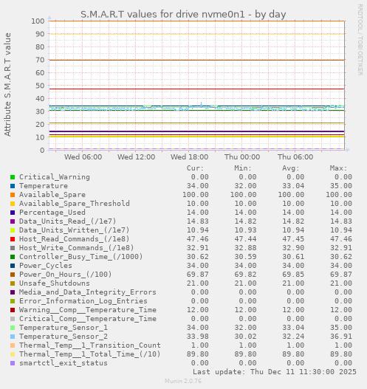Viewport: 367px width, 389px height.
Task: Click the Power_On_Hours current value 69.87
Action: click(197, 275)
